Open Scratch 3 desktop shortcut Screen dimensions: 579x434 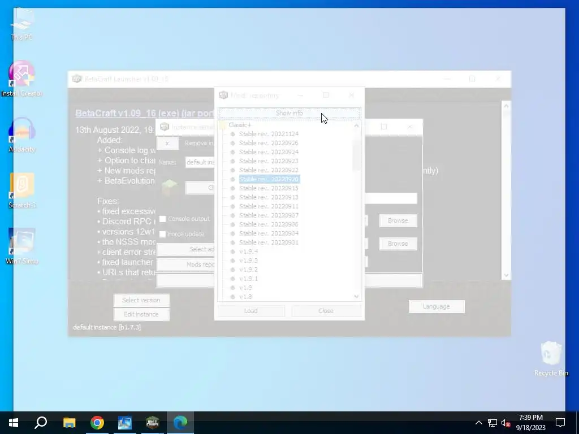point(22,190)
